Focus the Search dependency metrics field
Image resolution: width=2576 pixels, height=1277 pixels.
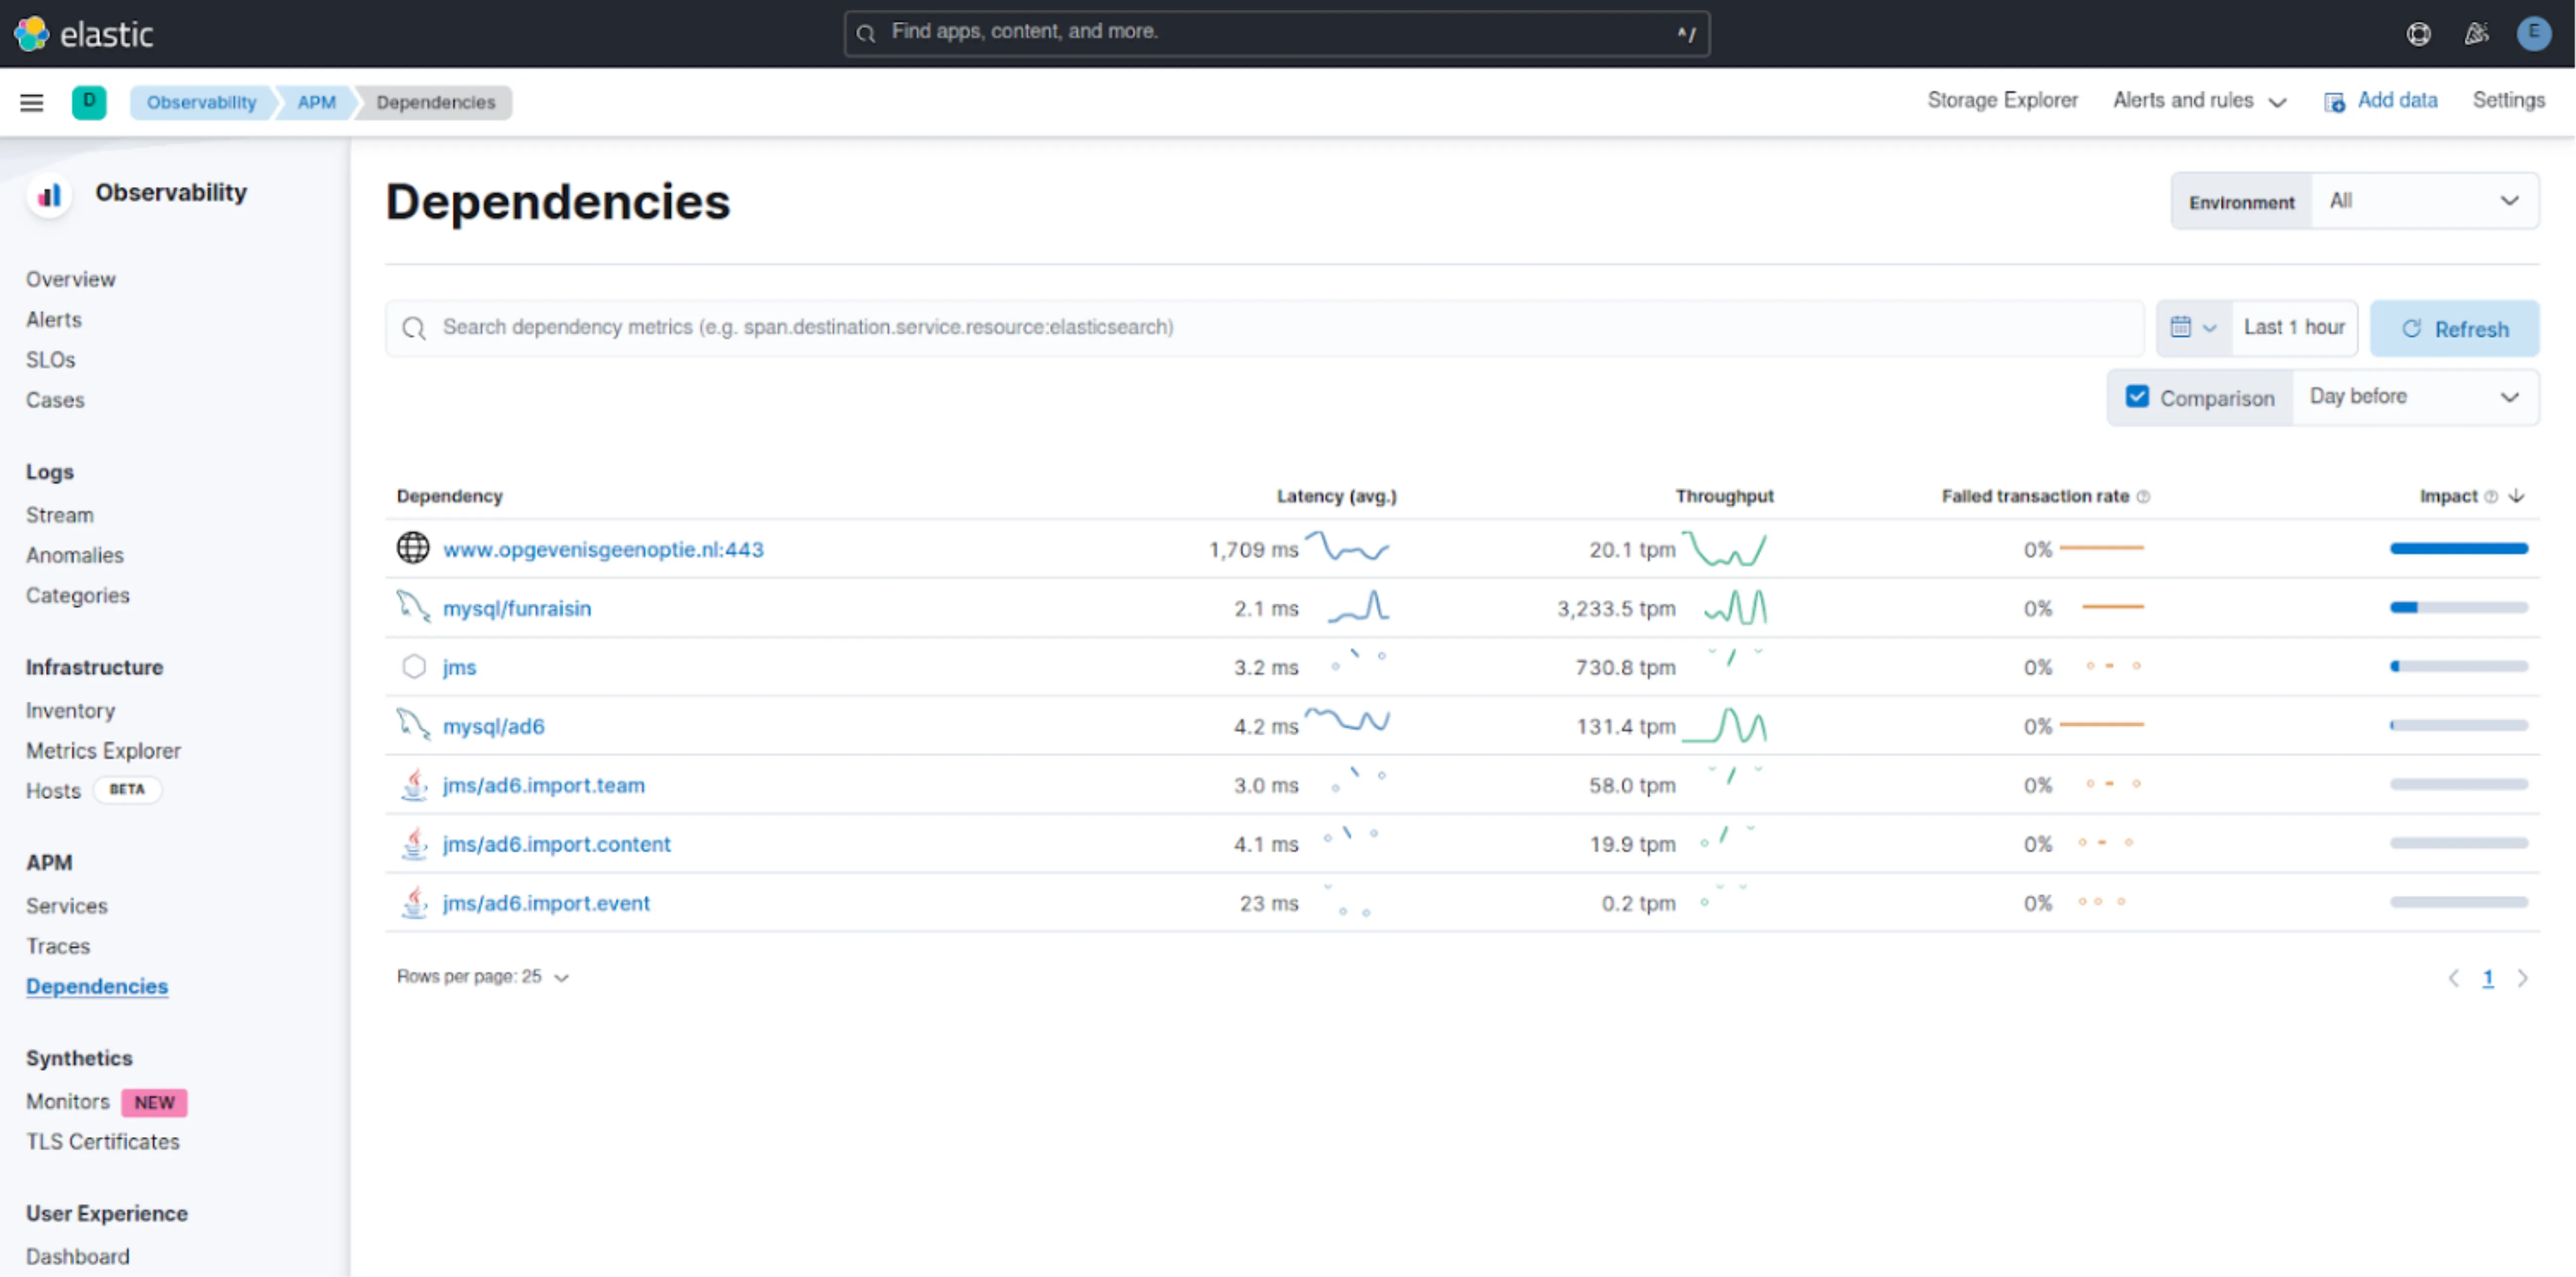click(1264, 328)
